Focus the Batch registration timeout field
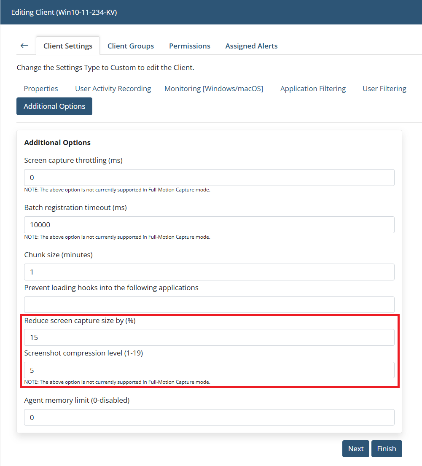Image resolution: width=422 pixels, height=466 pixels. pos(209,225)
